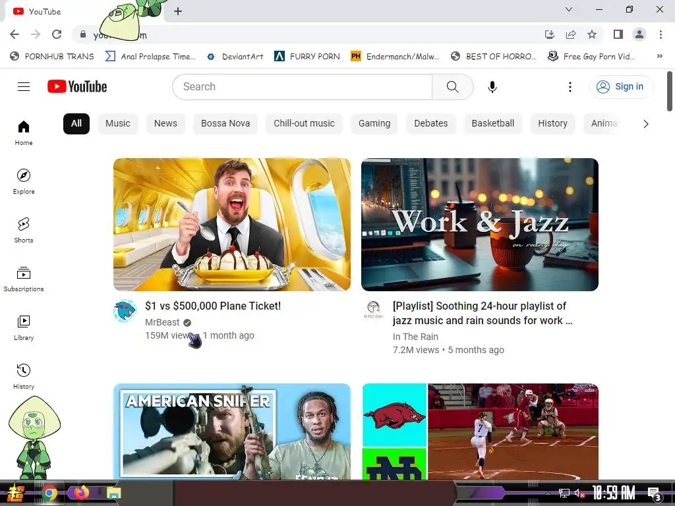
Task: Open the DeviantArt bookmark
Action: pos(235,57)
